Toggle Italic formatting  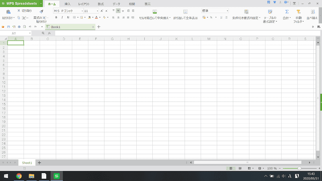62,17
